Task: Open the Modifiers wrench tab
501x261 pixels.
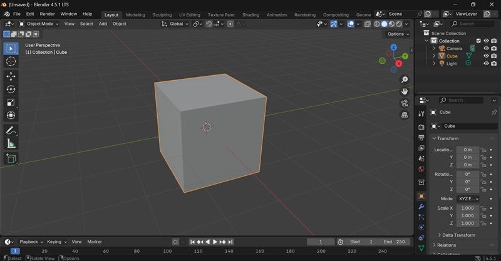Action: 421,207
